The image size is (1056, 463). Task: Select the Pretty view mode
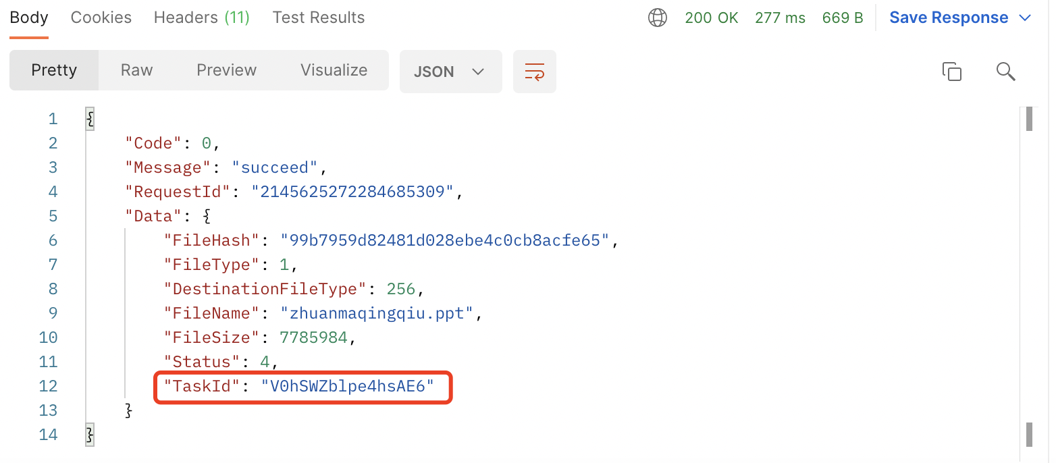(x=54, y=70)
